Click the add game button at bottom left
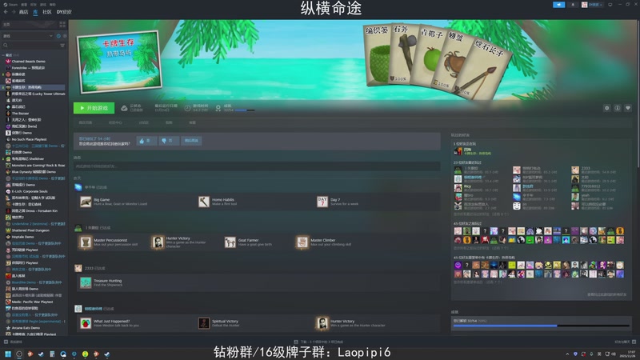The image size is (640, 360). point(13,342)
